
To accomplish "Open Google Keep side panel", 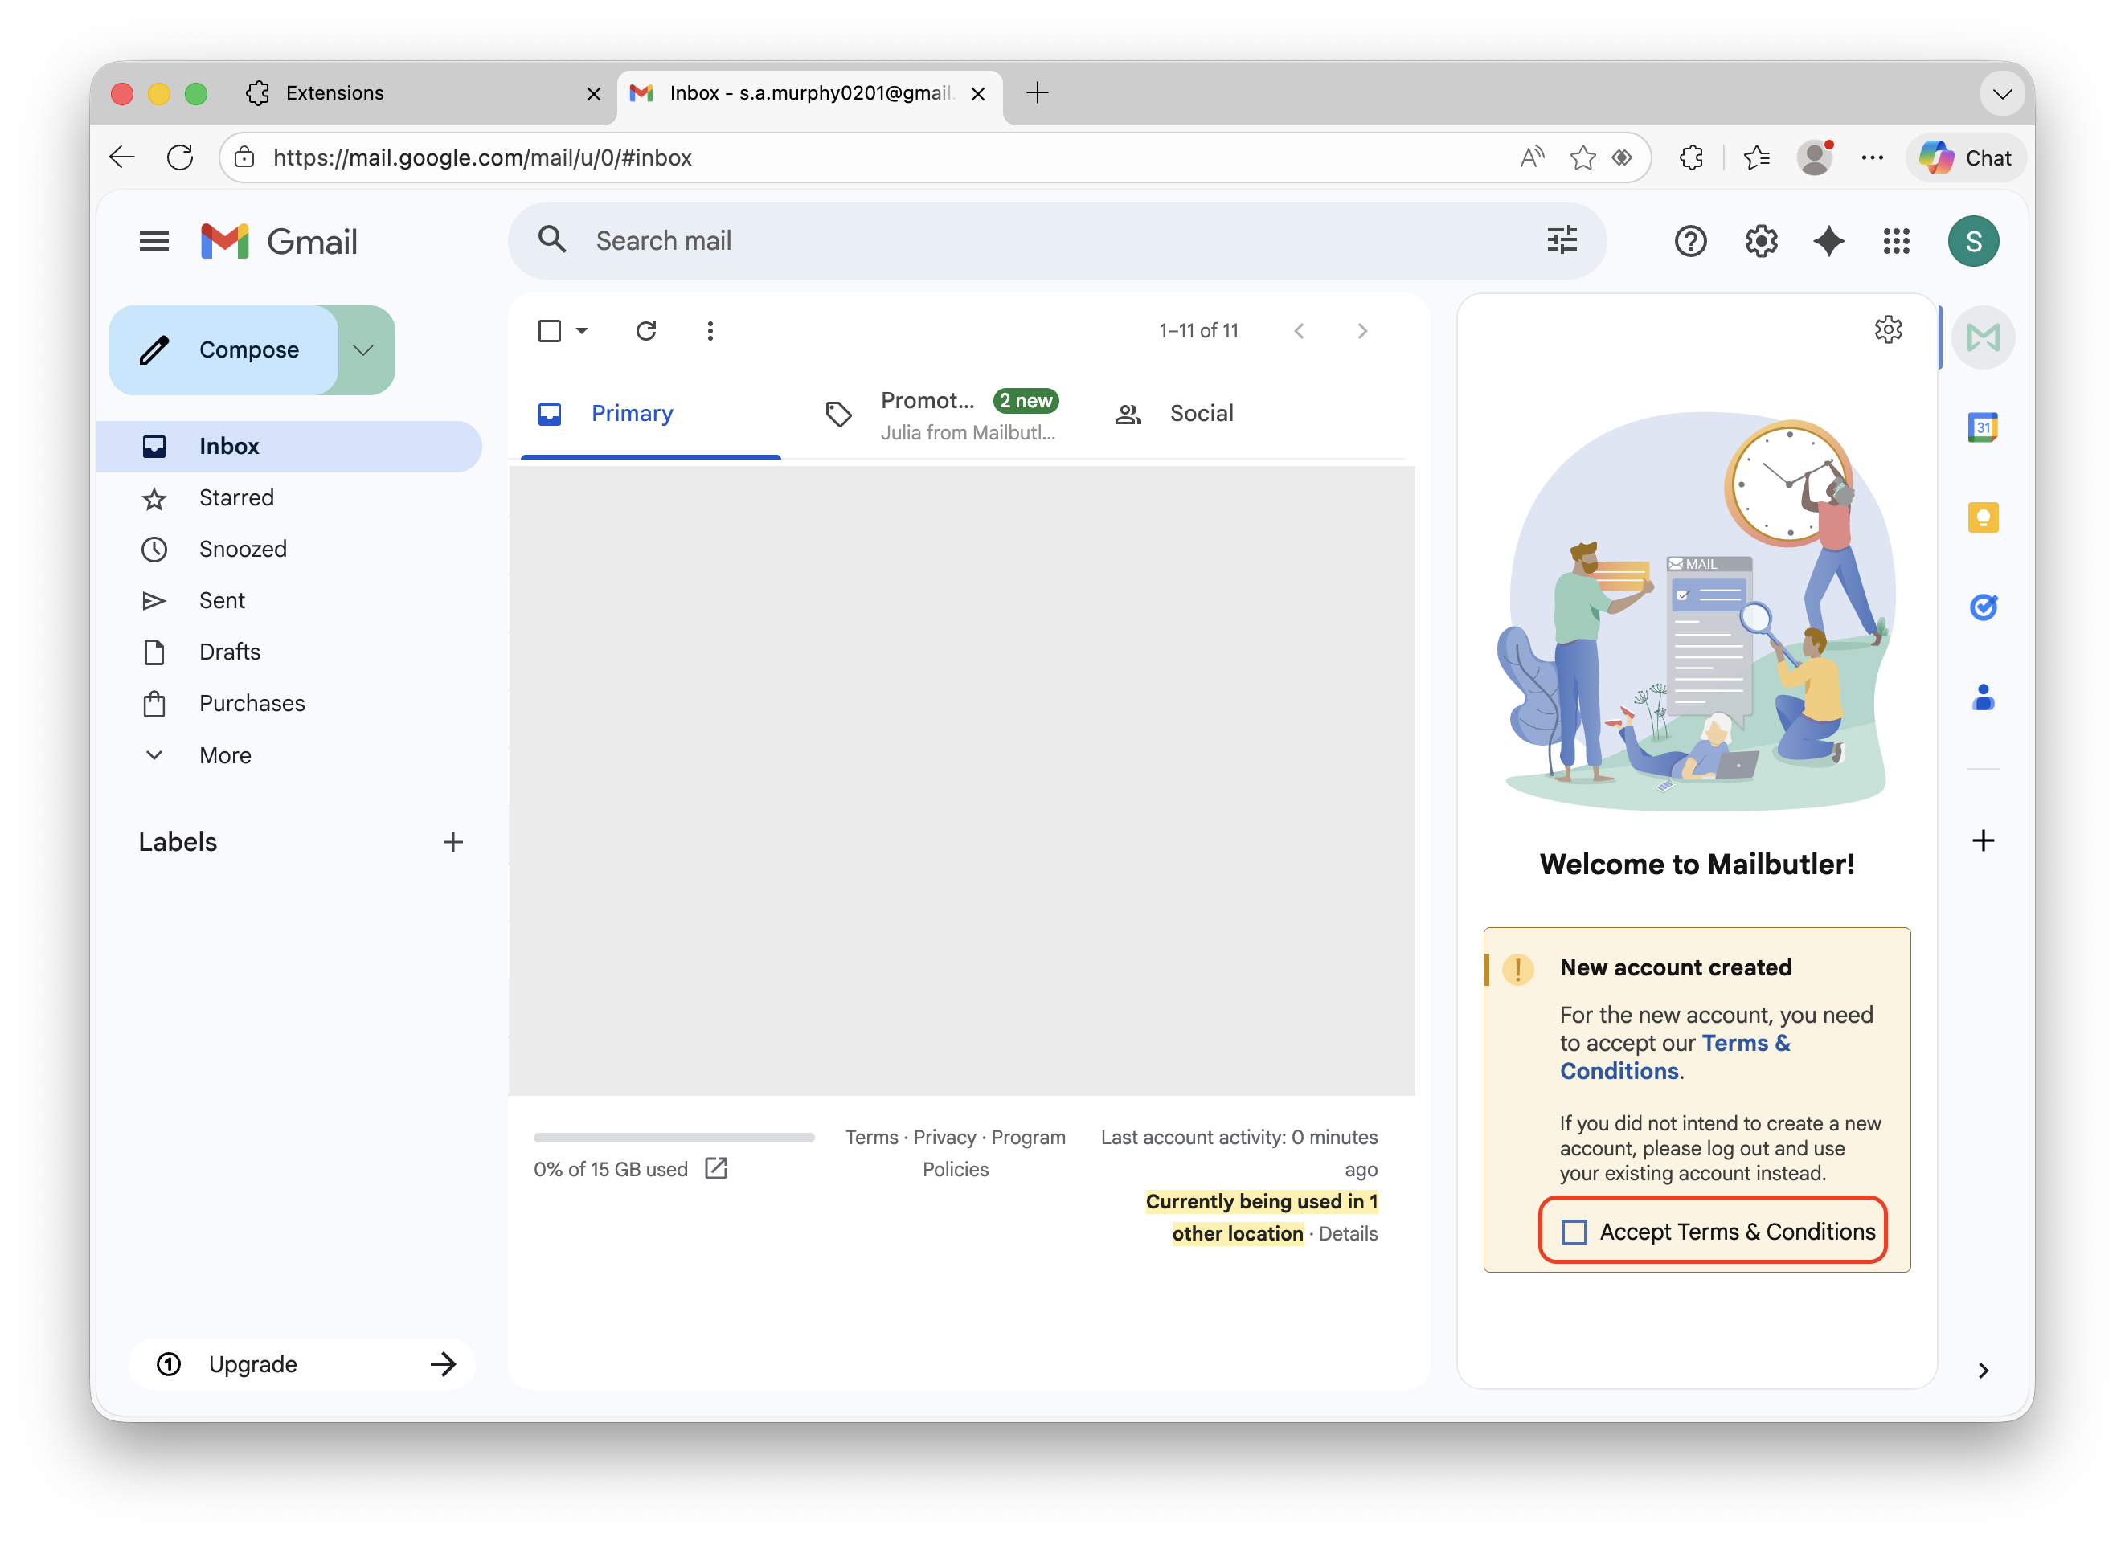I will tap(1983, 517).
